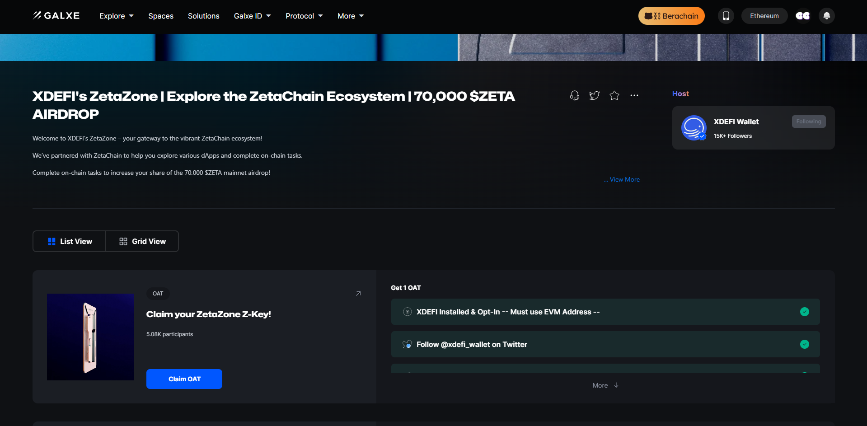Switch to List View
This screenshot has width=867, height=426.
click(70, 241)
